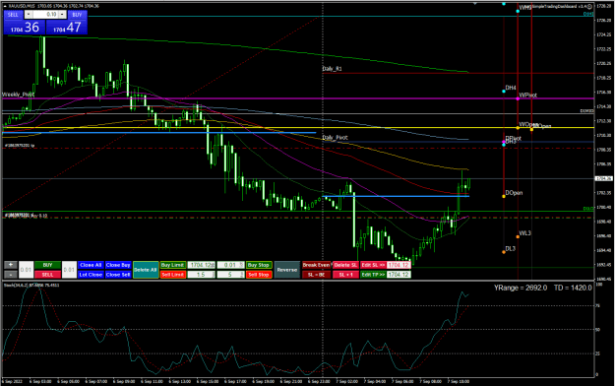
Task: Click the current price label on price axis
Action: click(x=604, y=178)
